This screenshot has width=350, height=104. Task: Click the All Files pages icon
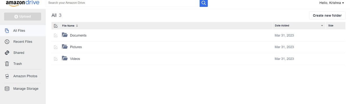[7, 31]
